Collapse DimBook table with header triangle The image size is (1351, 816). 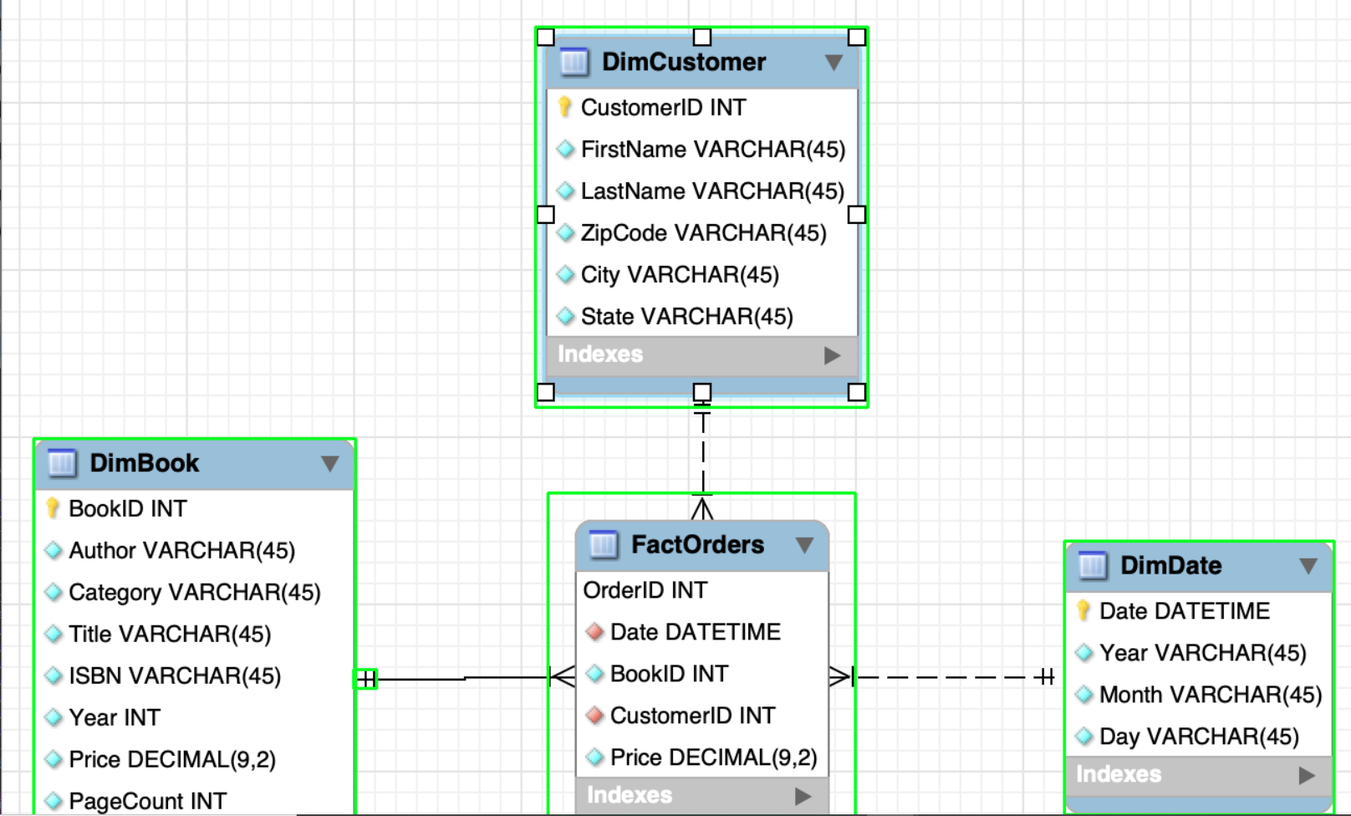click(330, 464)
